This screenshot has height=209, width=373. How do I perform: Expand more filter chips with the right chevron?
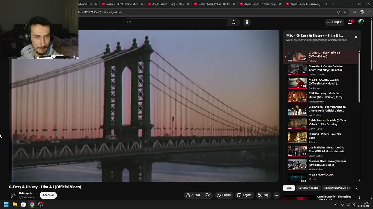(356, 189)
